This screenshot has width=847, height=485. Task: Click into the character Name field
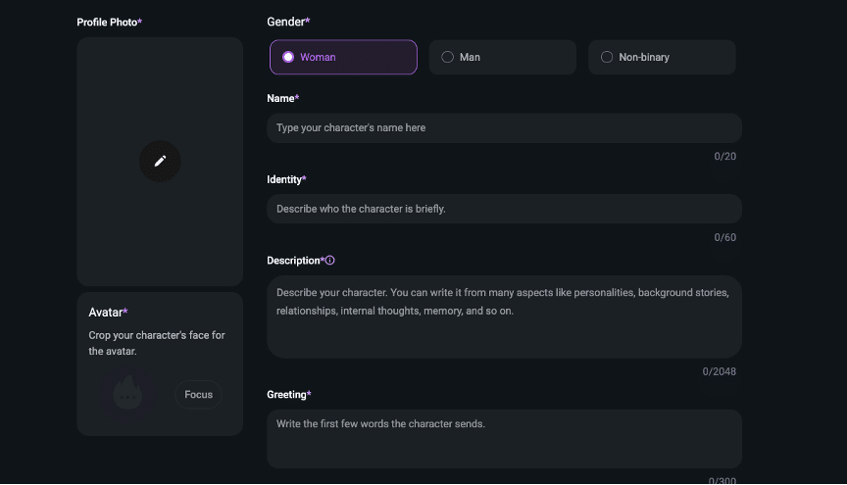(x=504, y=128)
